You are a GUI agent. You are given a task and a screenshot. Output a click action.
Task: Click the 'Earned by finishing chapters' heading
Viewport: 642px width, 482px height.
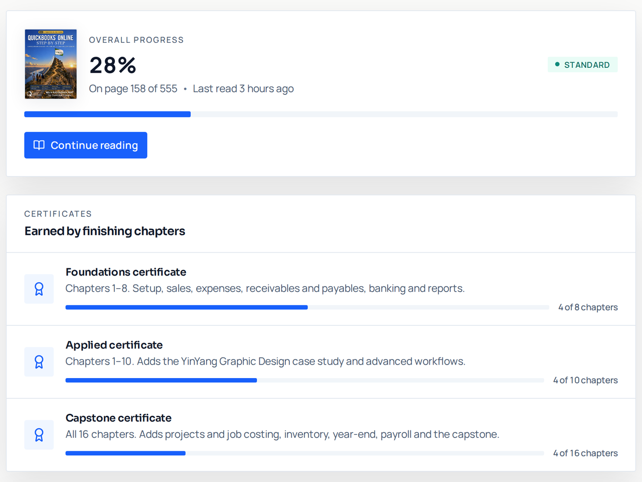[x=105, y=231]
